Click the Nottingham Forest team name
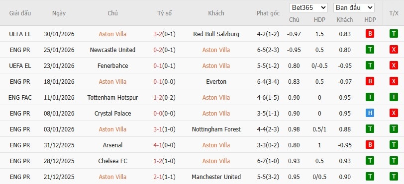The image size is (404, 184). pos(216,129)
